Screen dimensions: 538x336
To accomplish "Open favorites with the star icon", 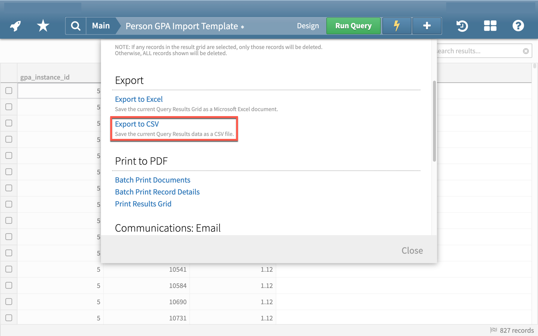I will (43, 26).
